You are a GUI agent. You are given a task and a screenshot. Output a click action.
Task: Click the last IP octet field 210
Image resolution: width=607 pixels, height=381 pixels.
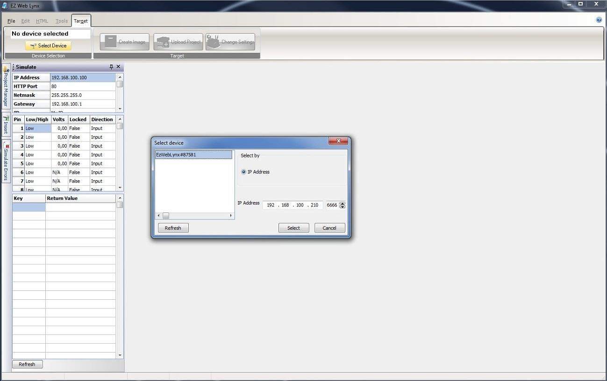tap(314, 205)
